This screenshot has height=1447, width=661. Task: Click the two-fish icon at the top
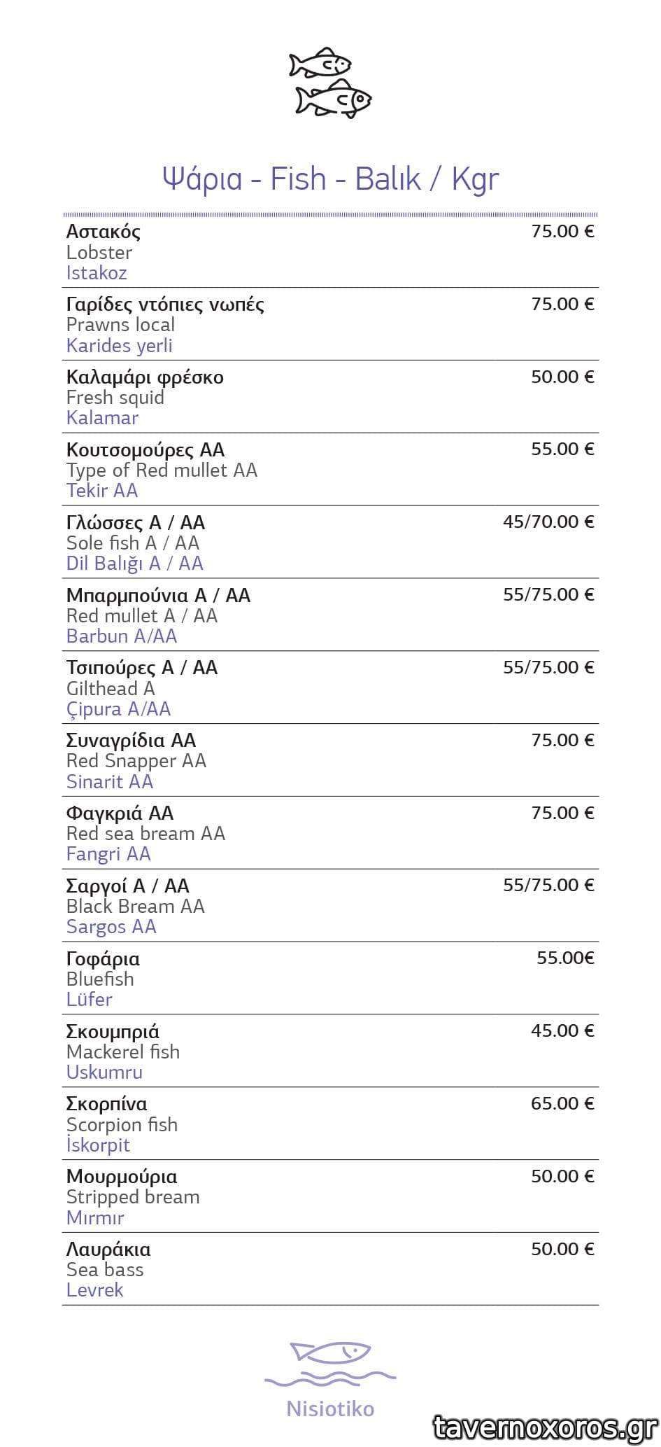click(x=330, y=83)
